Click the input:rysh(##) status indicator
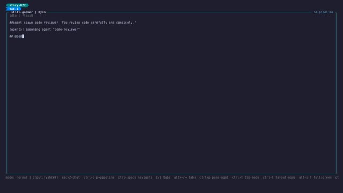 (46, 177)
